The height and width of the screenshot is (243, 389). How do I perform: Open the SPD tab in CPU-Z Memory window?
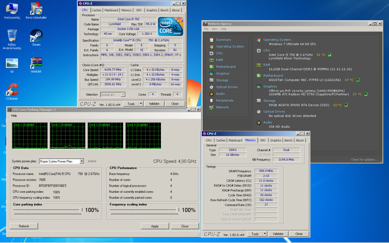[263, 140]
